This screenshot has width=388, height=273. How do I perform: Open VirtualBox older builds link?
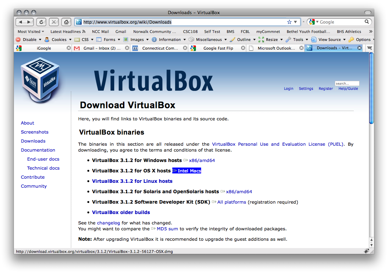point(121,213)
